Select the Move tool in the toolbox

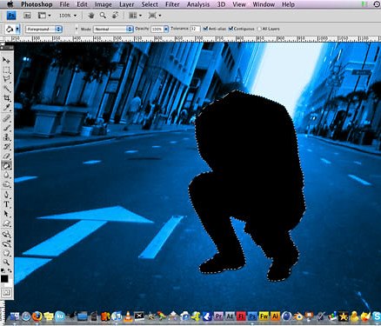[x=6, y=60]
